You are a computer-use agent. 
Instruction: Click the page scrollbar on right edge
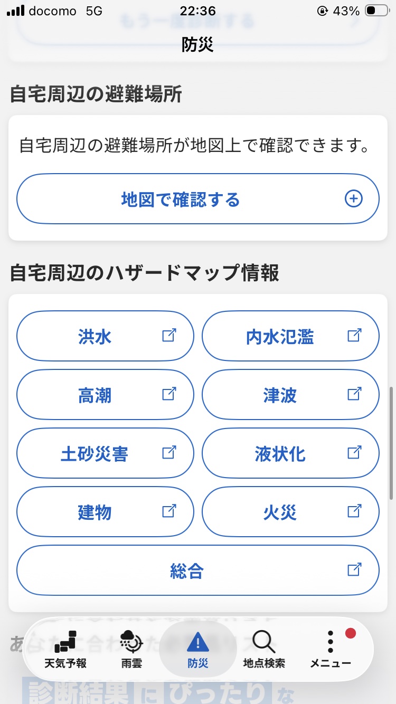[391, 443]
